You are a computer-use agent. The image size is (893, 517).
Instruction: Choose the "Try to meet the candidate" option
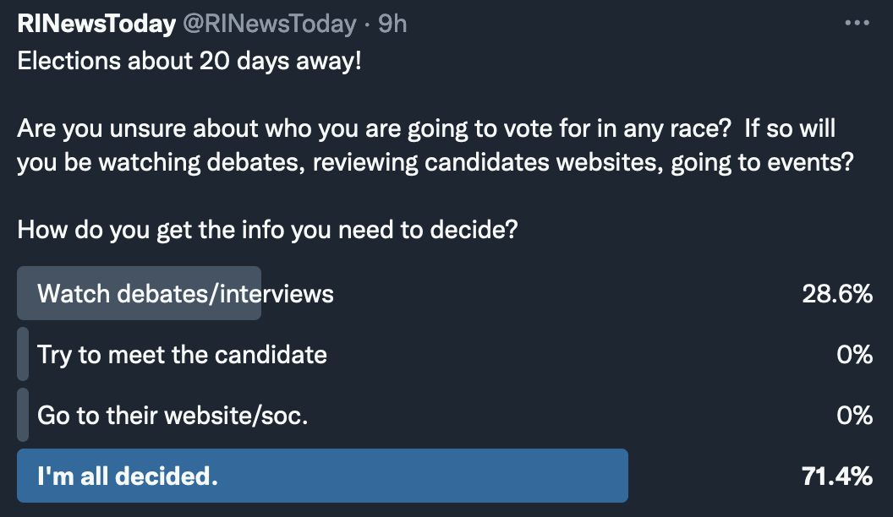tap(182, 354)
